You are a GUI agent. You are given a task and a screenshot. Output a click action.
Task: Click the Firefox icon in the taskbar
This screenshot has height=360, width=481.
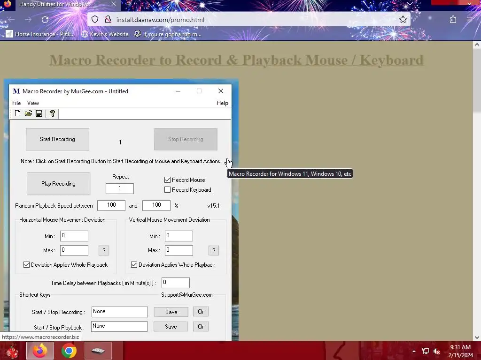pyautogui.click(x=40, y=351)
